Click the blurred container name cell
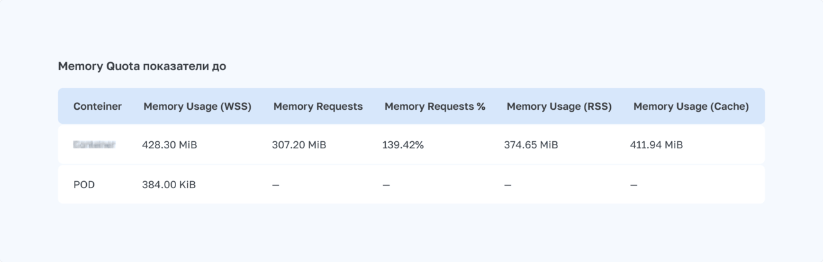Viewport: 823px width, 262px height. click(x=94, y=145)
